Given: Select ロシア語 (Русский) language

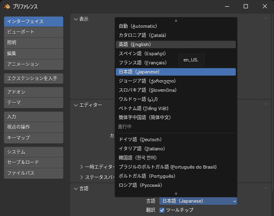Looking at the screenshot, I should 176,185.
